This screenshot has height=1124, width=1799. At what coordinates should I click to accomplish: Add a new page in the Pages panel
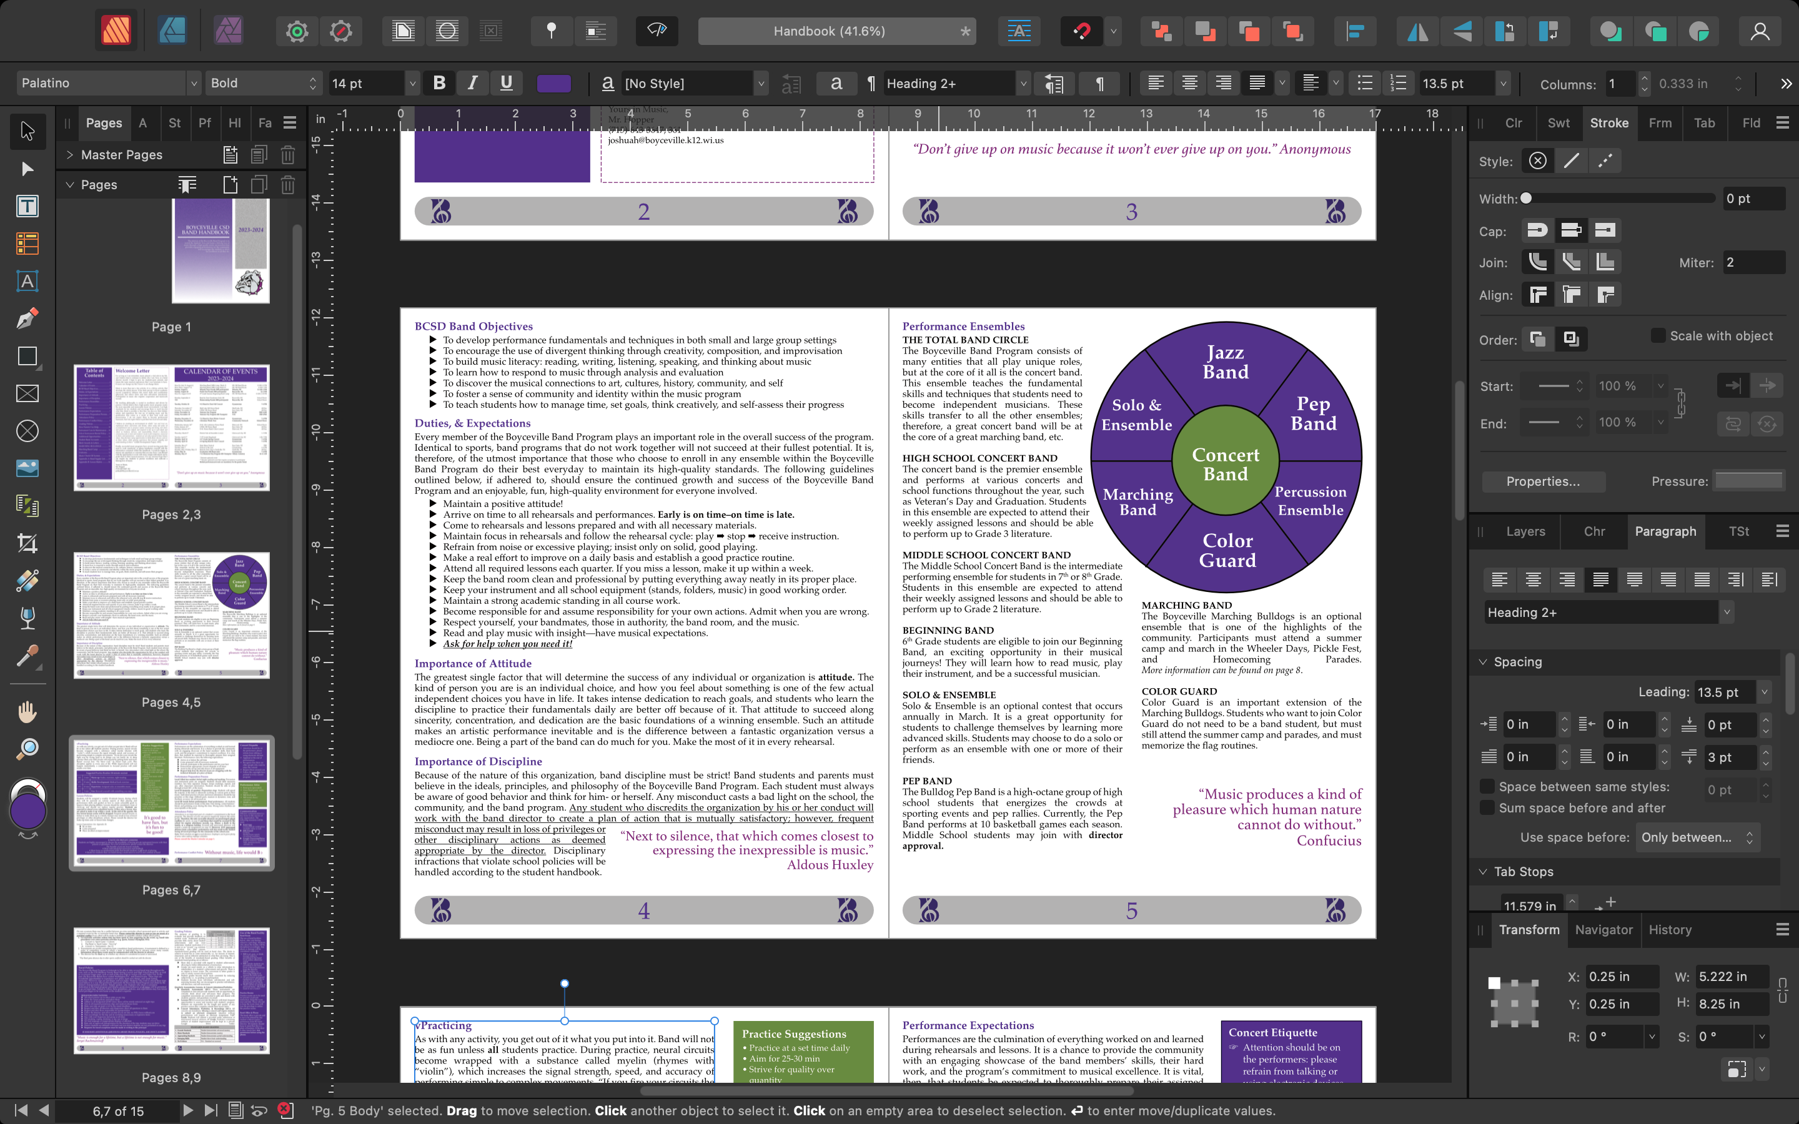[x=230, y=184]
